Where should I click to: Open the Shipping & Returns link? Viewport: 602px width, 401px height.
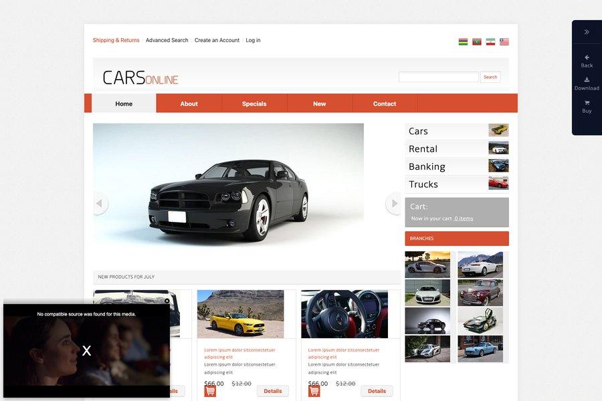coord(116,40)
